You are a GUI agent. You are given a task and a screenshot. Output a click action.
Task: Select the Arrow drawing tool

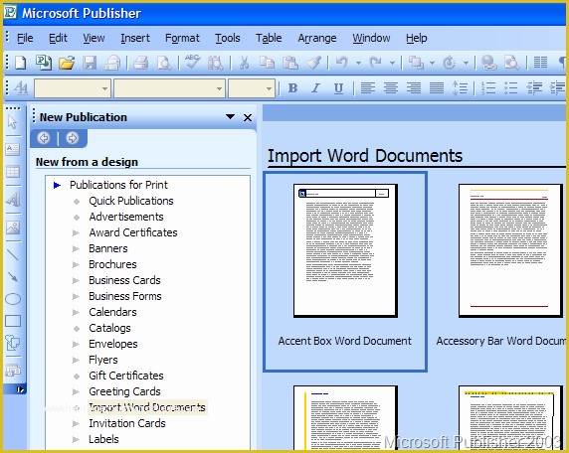[13, 277]
